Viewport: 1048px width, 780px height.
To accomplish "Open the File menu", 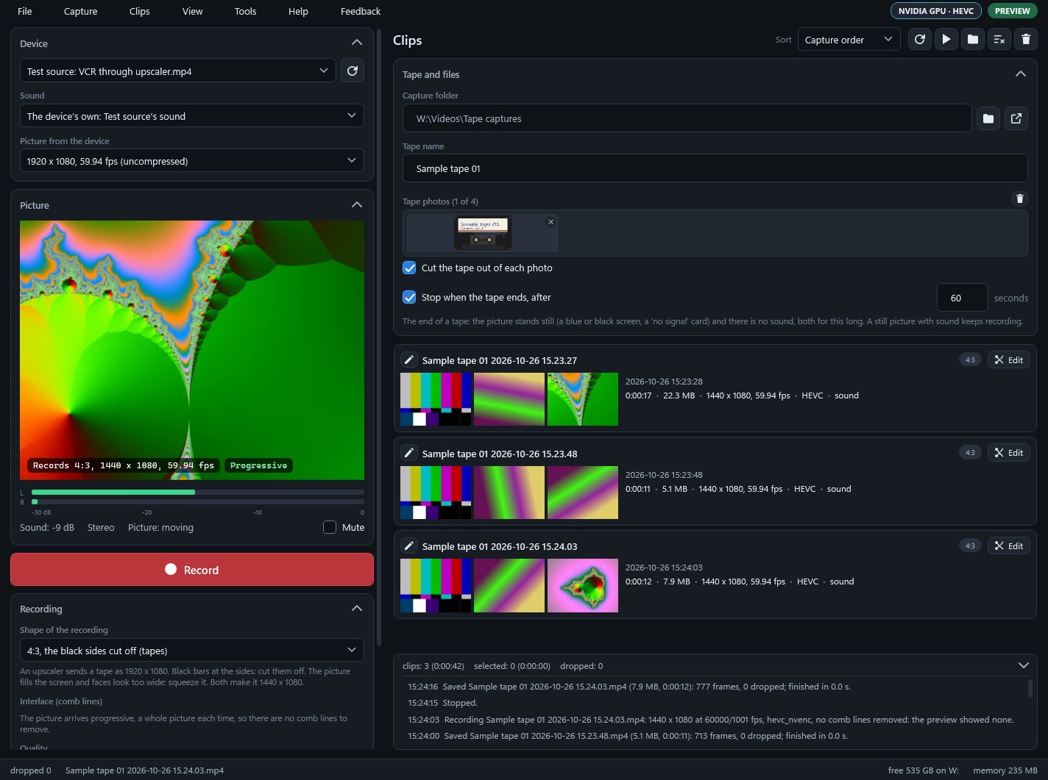I will [x=25, y=11].
